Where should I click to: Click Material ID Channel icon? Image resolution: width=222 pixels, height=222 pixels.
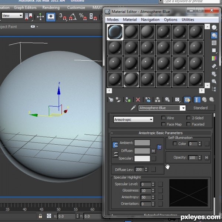point(177,100)
